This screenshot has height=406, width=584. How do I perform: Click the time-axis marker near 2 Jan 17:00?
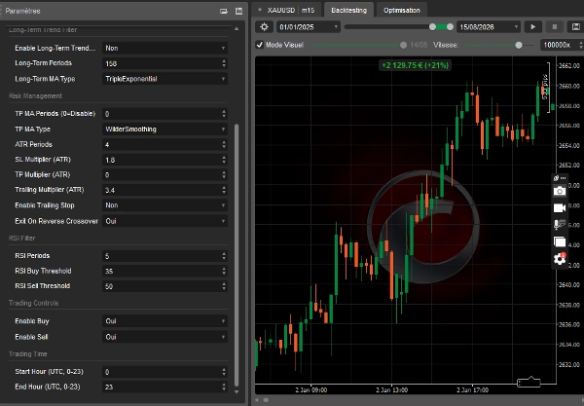tap(529, 383)
